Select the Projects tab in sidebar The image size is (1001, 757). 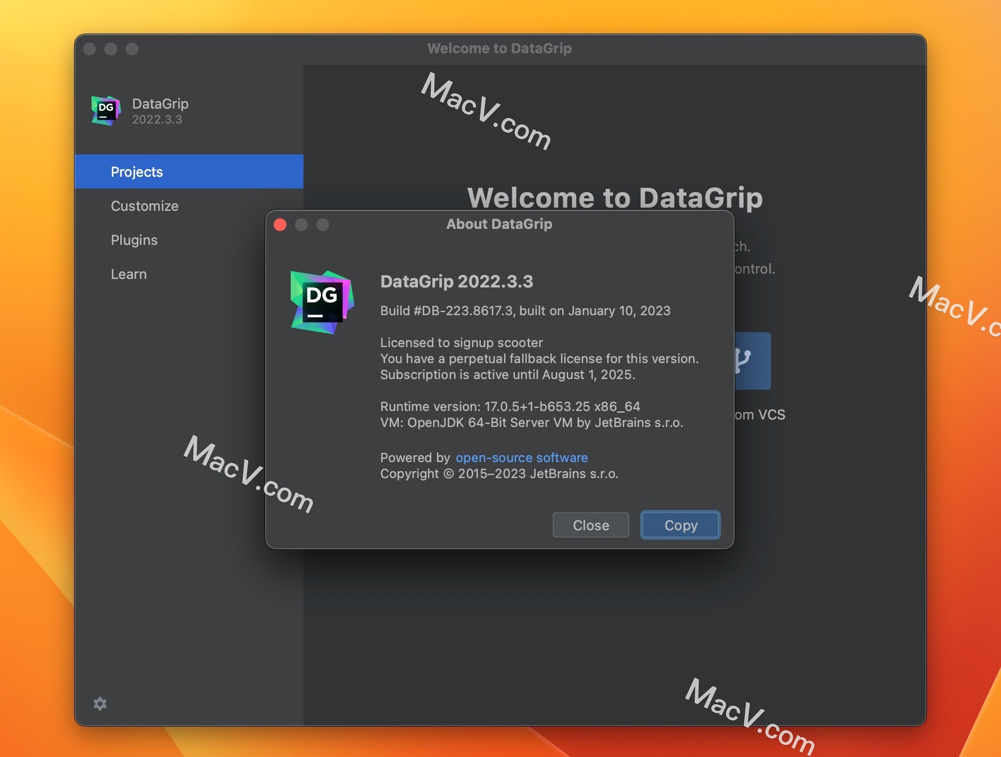189,171
